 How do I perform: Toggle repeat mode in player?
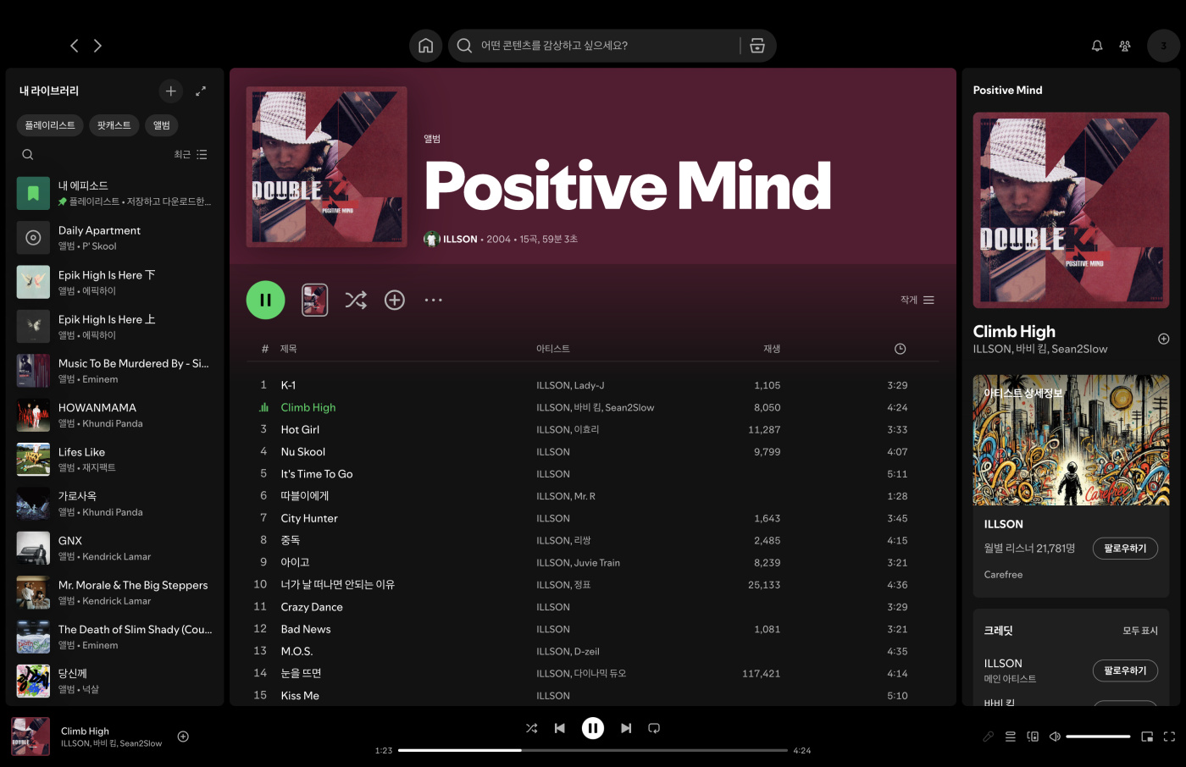(654, 728)
